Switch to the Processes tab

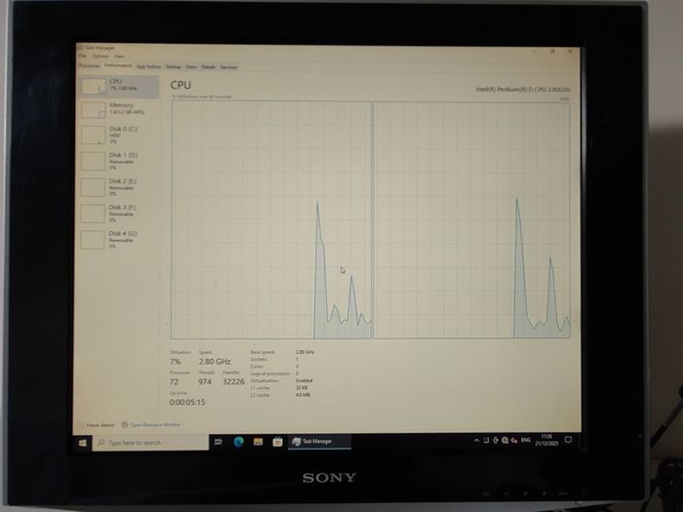pos(90,65)
